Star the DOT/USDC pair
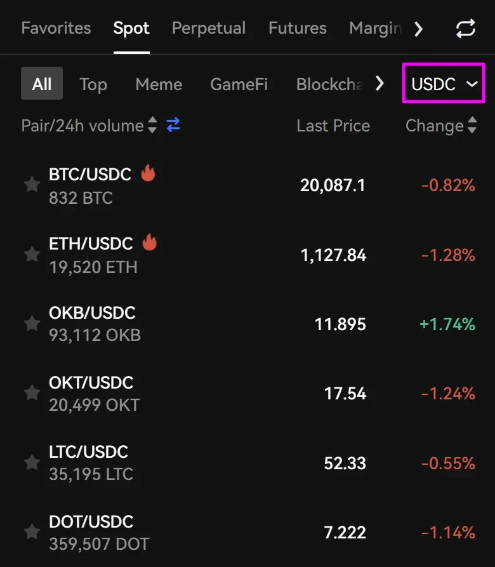The image size is (495, 567). 32,531
